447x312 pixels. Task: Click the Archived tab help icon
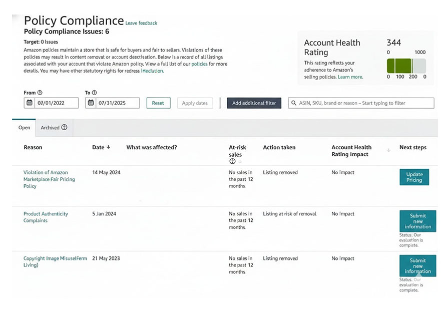pos(64,128)
